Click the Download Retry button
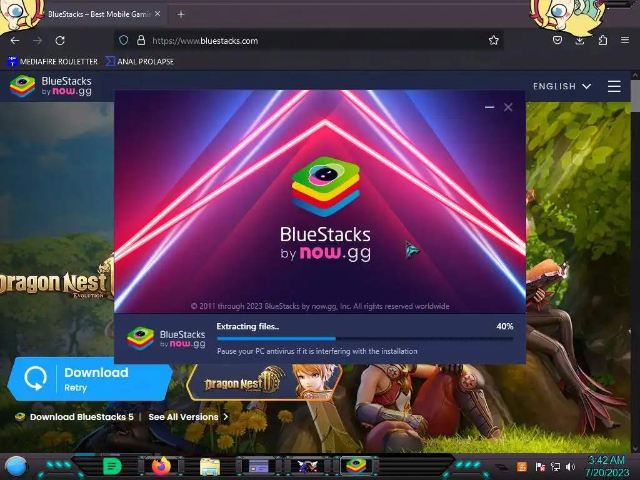The image size is (640, 480). tap(90, 379)
